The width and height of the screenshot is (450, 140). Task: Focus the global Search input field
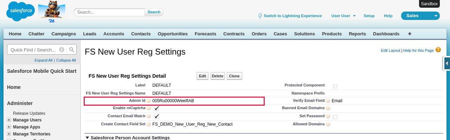click(109, 12)
